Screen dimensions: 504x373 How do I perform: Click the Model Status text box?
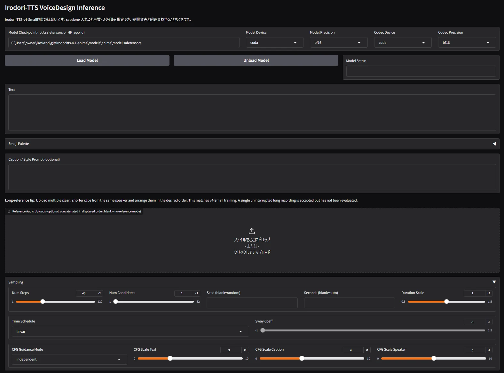click(x=421, y=71)
